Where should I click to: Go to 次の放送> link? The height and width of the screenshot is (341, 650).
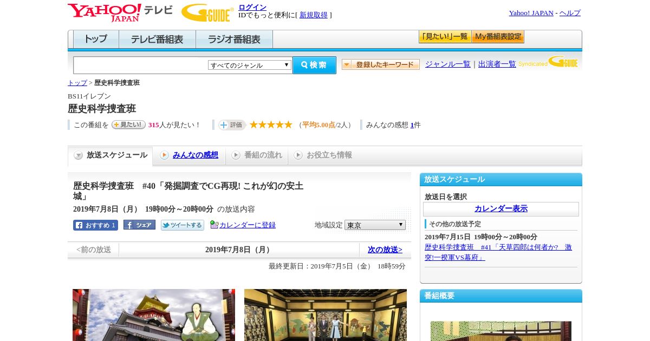click(x=385, y=250)
